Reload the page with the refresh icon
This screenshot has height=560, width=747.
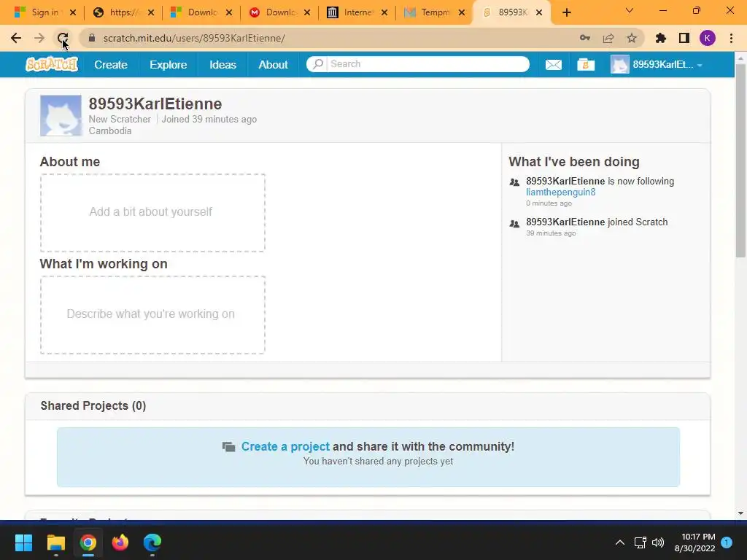(x=63, y=38)
